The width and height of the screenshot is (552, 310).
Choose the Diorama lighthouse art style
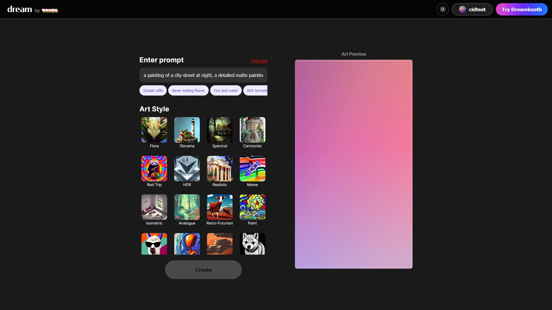click(187, 130)
